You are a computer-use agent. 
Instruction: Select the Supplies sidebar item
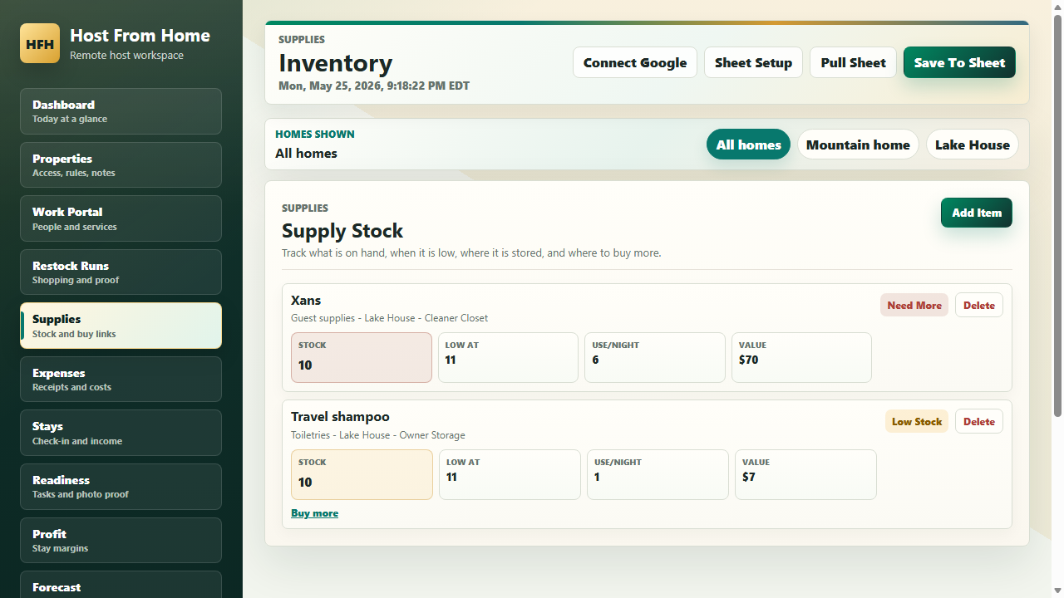pos(121,326)
